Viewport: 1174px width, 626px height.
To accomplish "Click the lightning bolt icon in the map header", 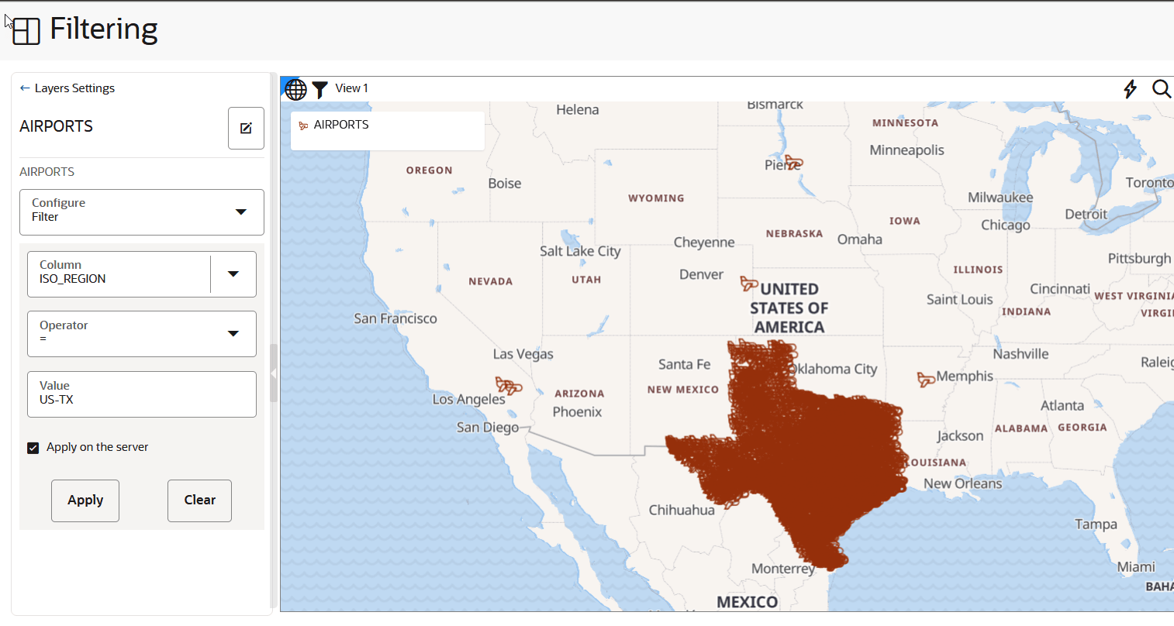I will click(1130, 89).
